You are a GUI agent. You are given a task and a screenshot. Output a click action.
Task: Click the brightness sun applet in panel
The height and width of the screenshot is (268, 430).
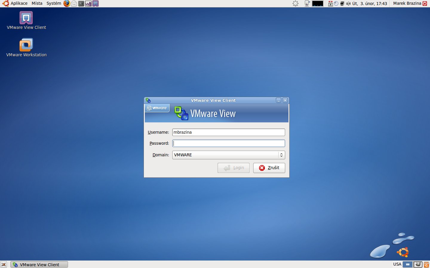[296, 4]
